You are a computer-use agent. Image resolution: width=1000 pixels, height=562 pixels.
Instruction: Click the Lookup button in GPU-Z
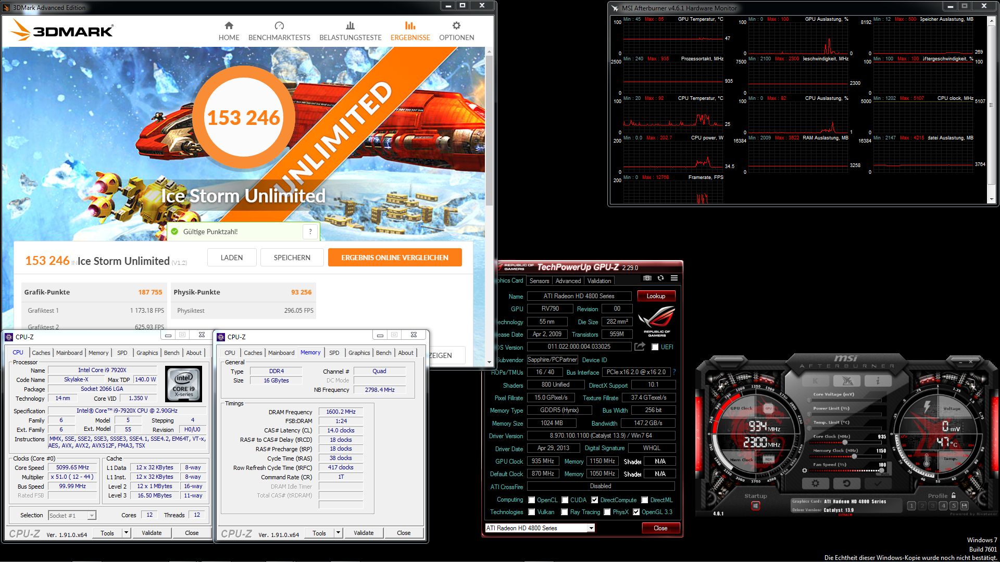click(x=656, y=296)
